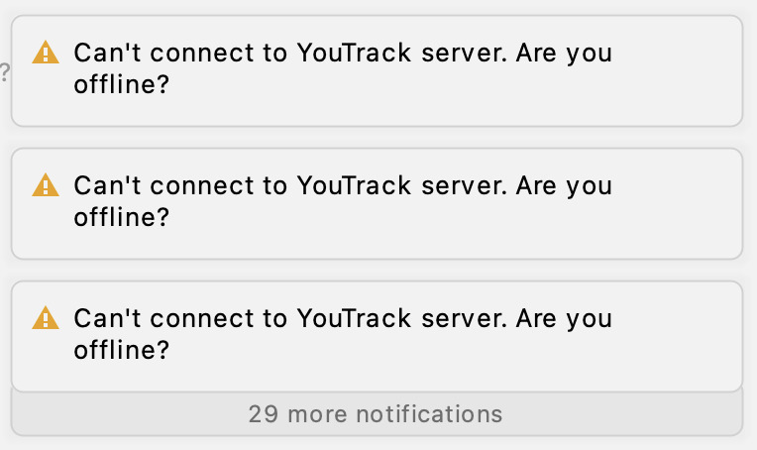Select the top YouTrack connection notification message
757x450 pixels.
coord(377,71)
